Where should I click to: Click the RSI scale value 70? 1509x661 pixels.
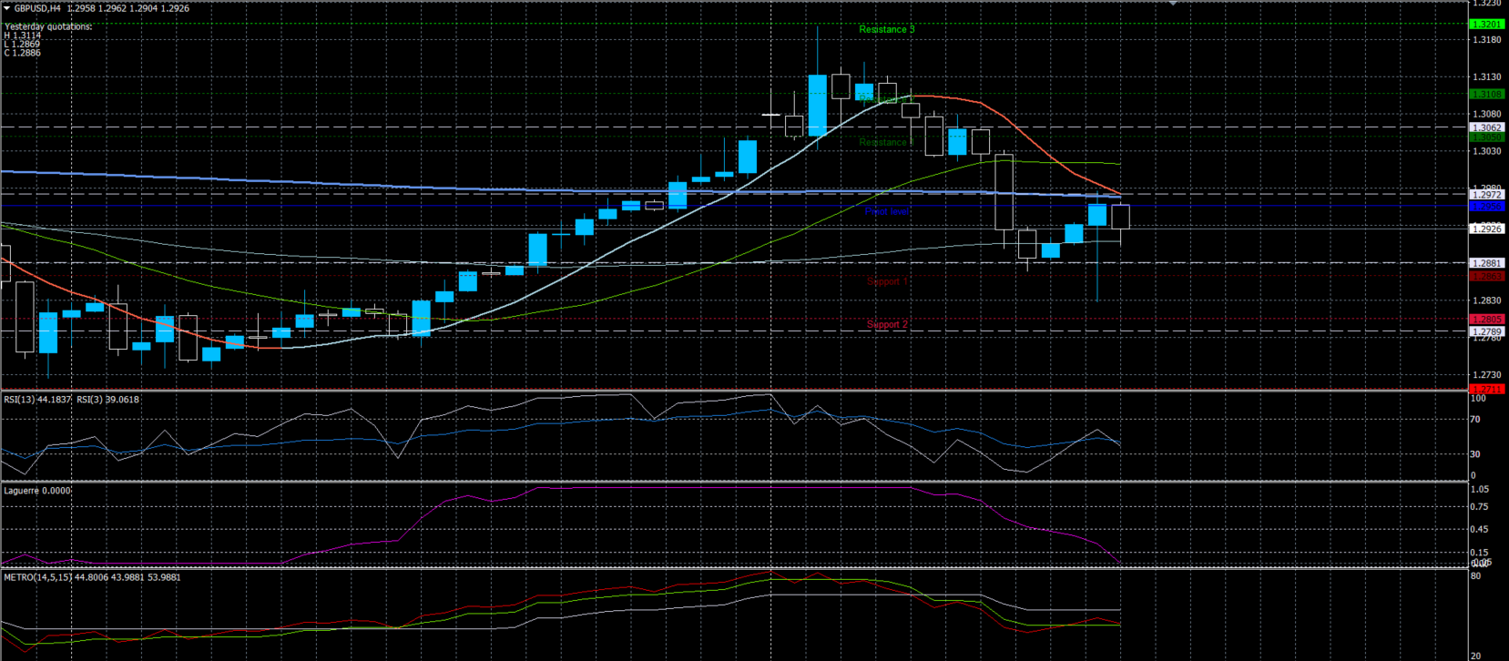(x=1475, y=420)
